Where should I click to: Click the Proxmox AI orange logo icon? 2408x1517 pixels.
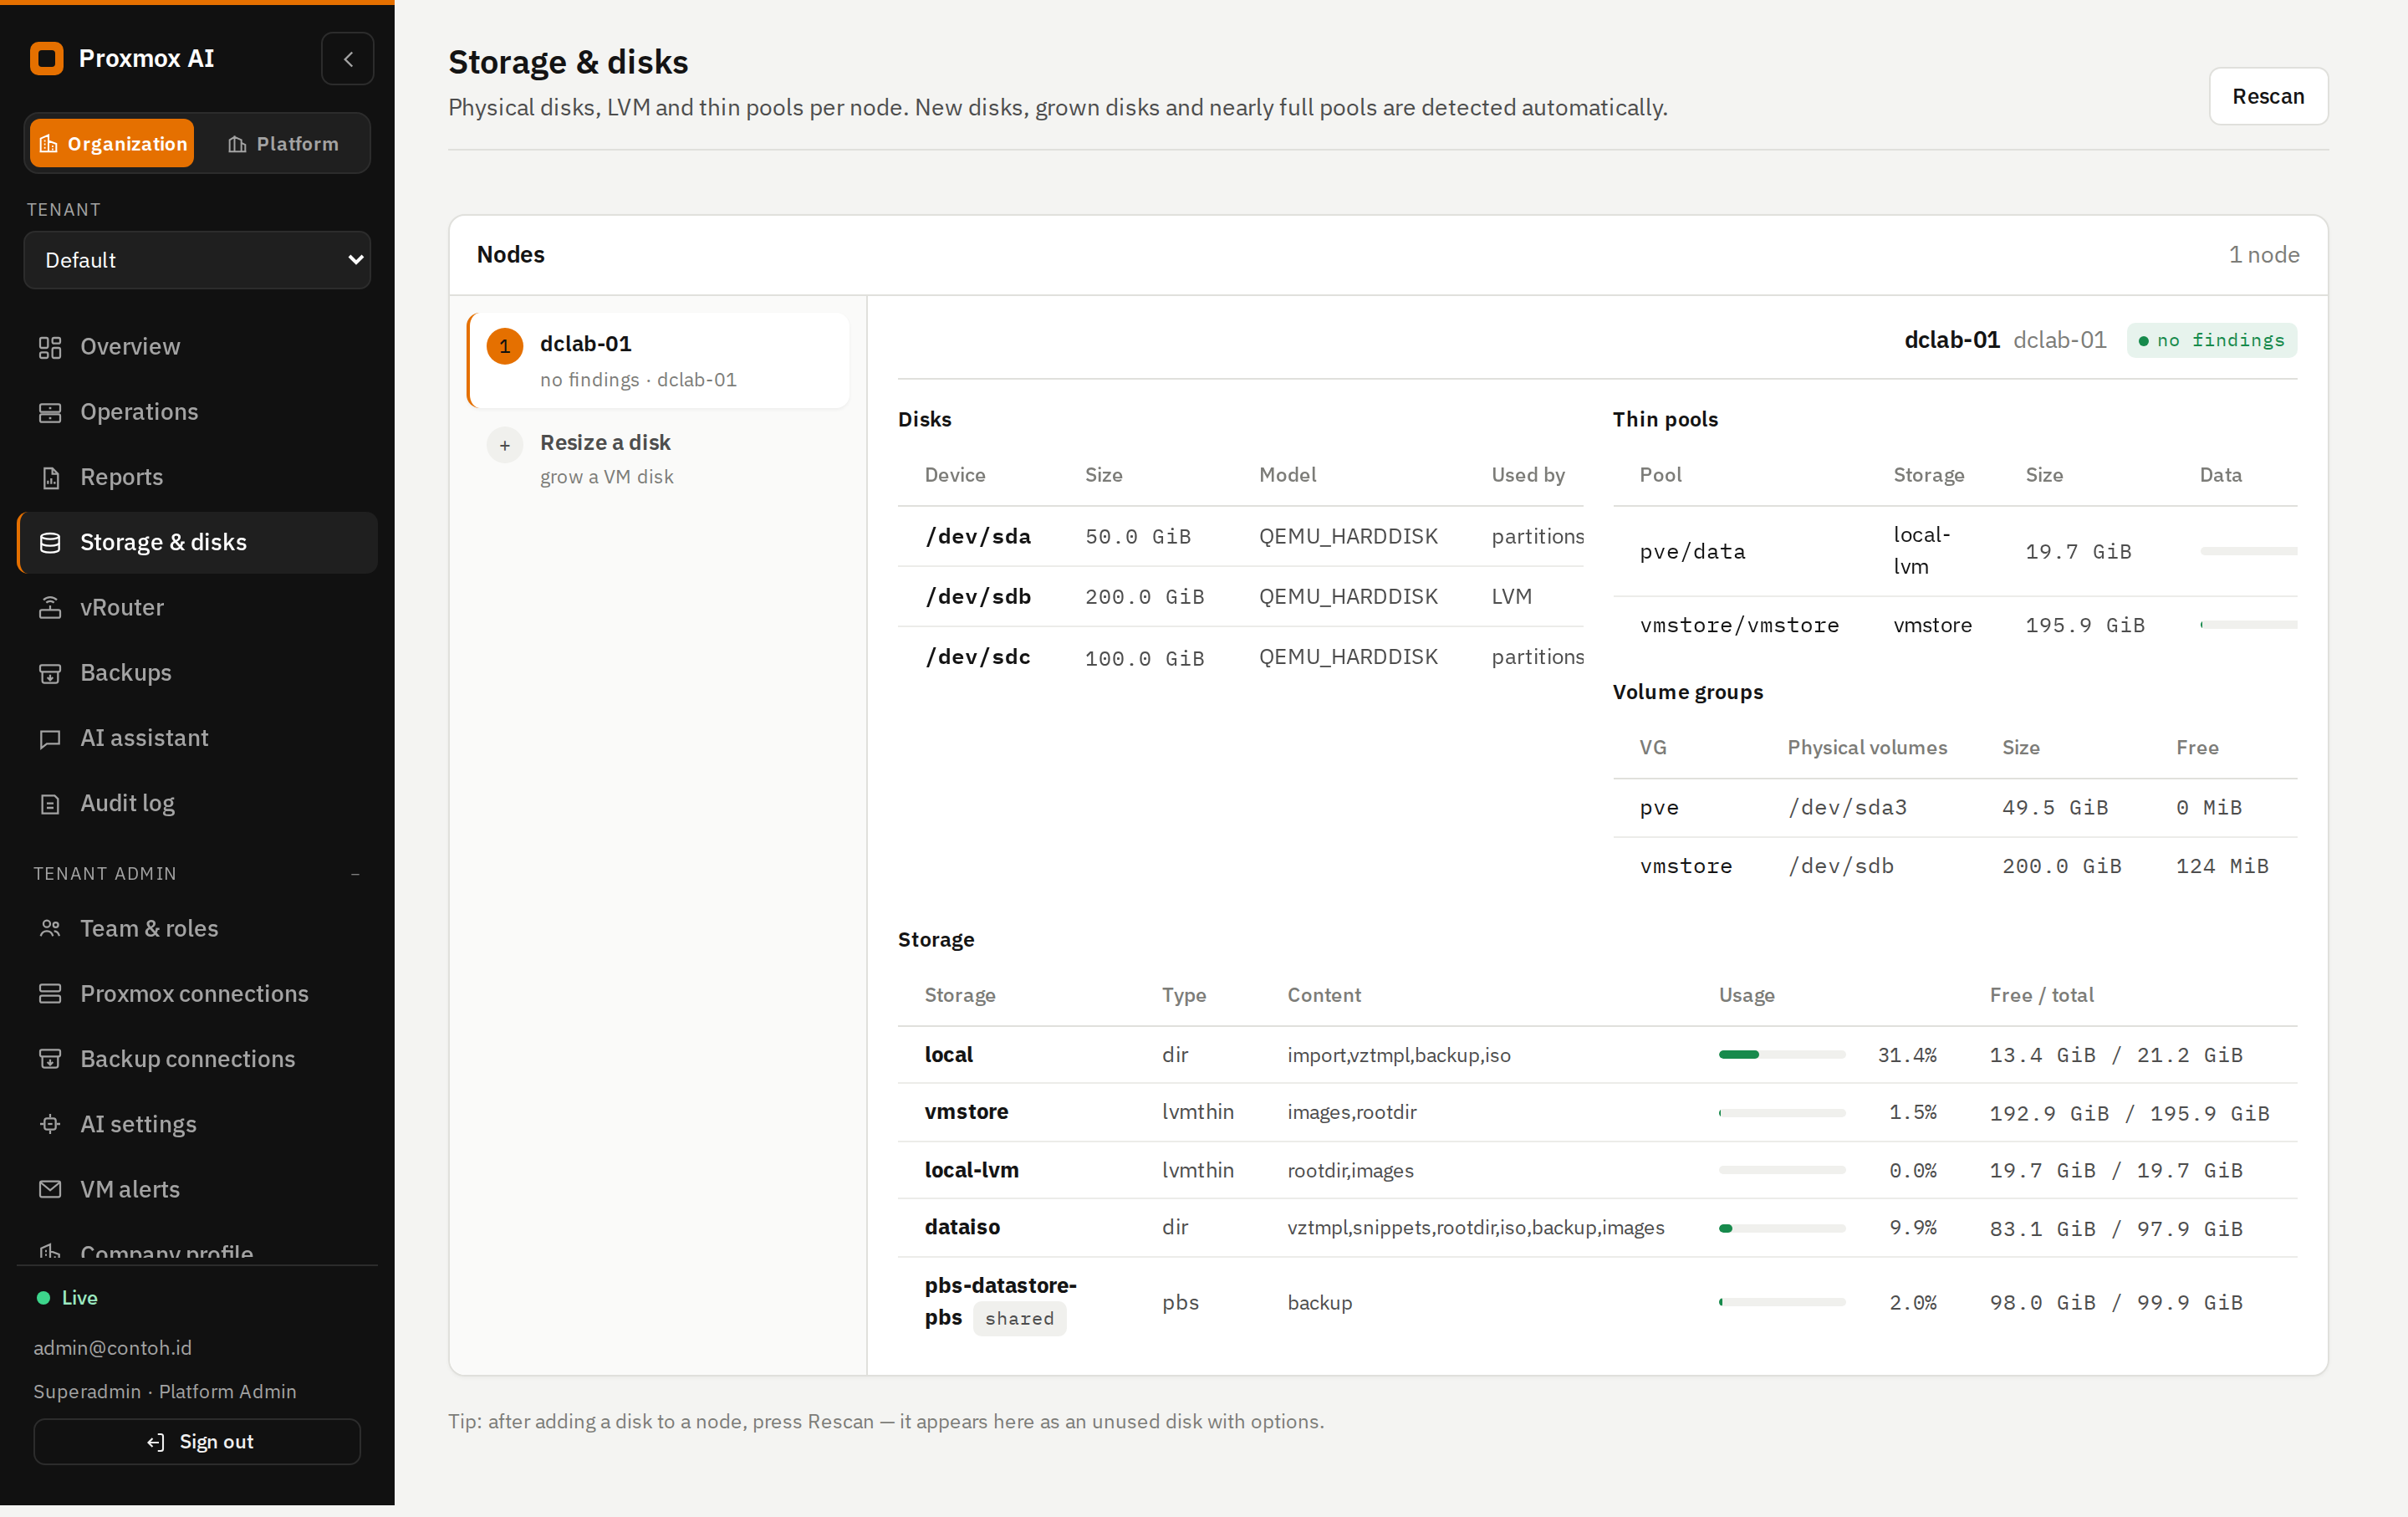click(46, 58)
